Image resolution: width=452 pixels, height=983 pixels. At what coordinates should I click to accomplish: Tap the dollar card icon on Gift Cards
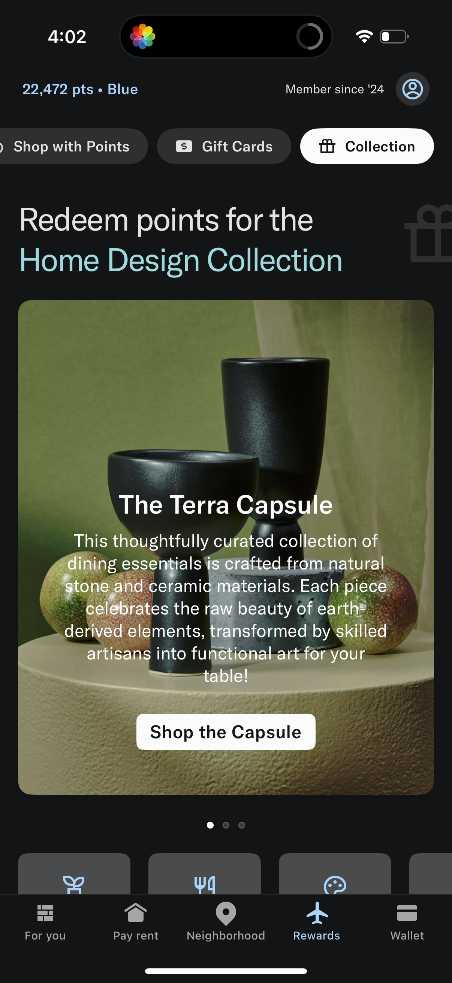(184, 146)
